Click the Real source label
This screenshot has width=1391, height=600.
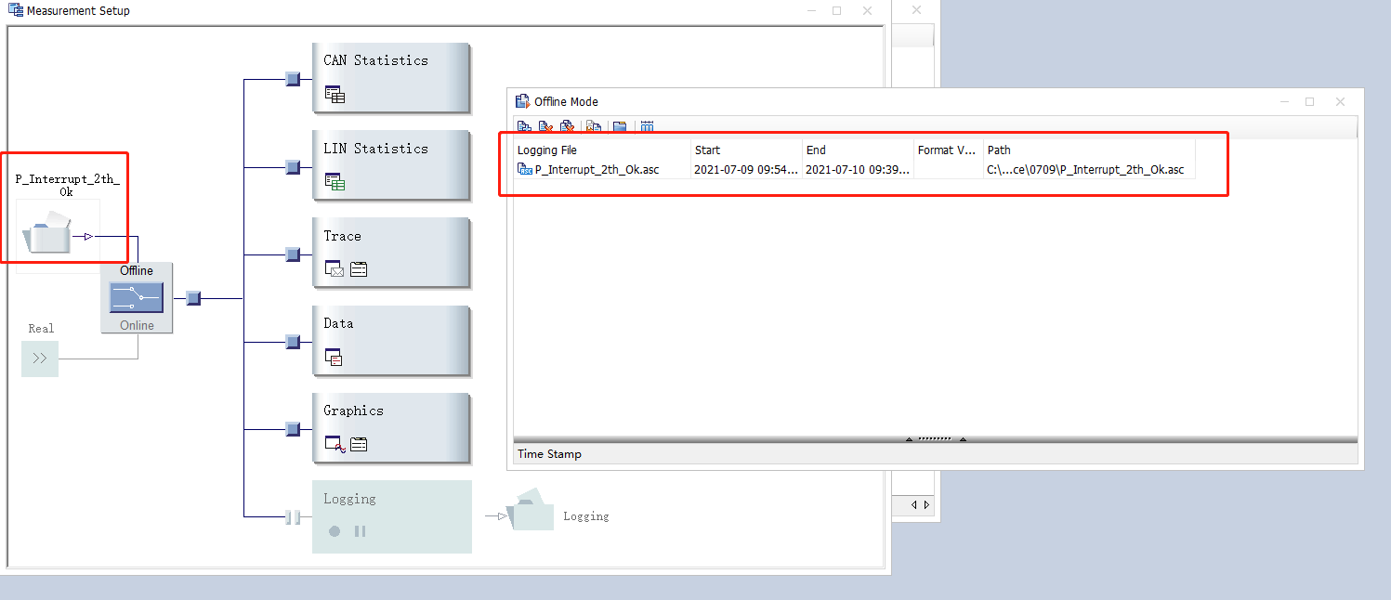click(41, 329)
